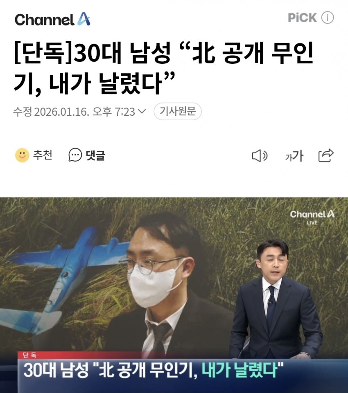Select the article headline text
The width and height of the screenshot is (348, 393).
point(164,68)
